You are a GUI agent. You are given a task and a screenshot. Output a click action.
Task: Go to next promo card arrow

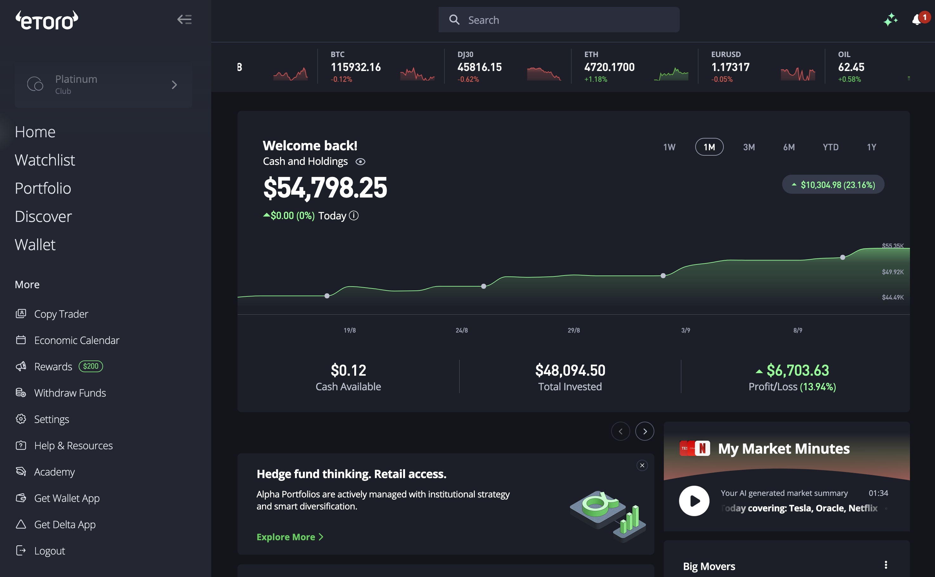point(644,431)
